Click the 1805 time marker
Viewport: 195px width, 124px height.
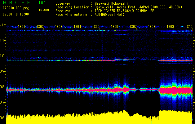pos(96,26)
